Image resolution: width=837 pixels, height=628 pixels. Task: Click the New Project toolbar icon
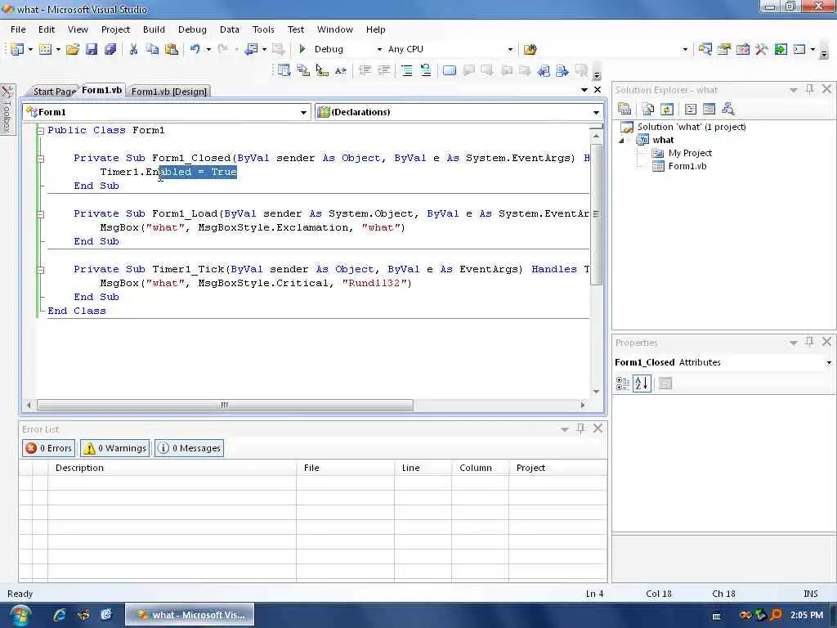[x=17, y=49]
